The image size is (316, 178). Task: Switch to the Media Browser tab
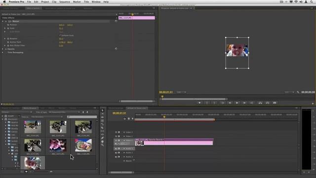point(30,108)
